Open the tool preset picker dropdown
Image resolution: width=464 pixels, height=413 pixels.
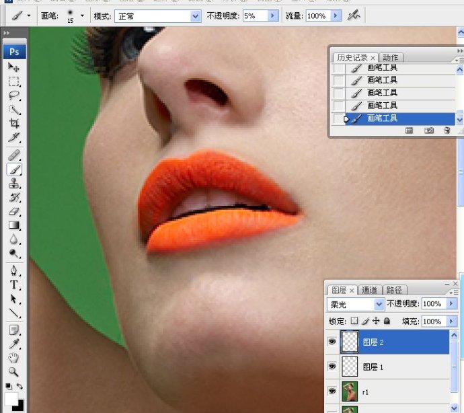[29, 15]
